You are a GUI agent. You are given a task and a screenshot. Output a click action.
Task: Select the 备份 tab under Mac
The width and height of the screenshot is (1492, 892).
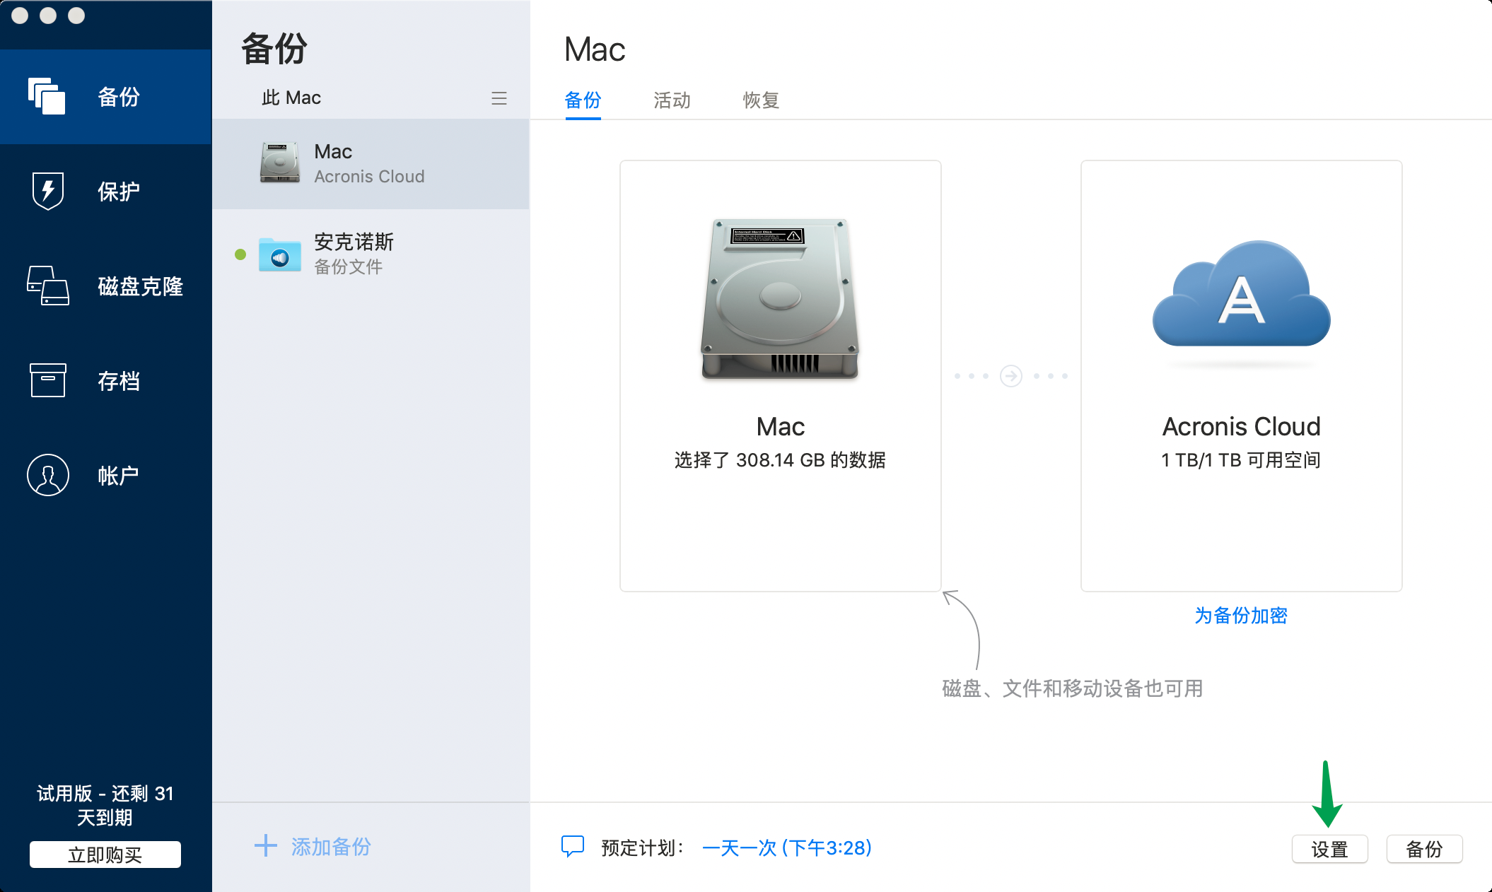[x=583, y=100]
